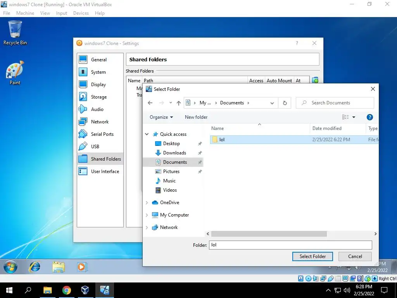Image resolution: width=397 pixels, height=298 pixels.
Task: Click the Folder name input field
Action: pos(290,245)
